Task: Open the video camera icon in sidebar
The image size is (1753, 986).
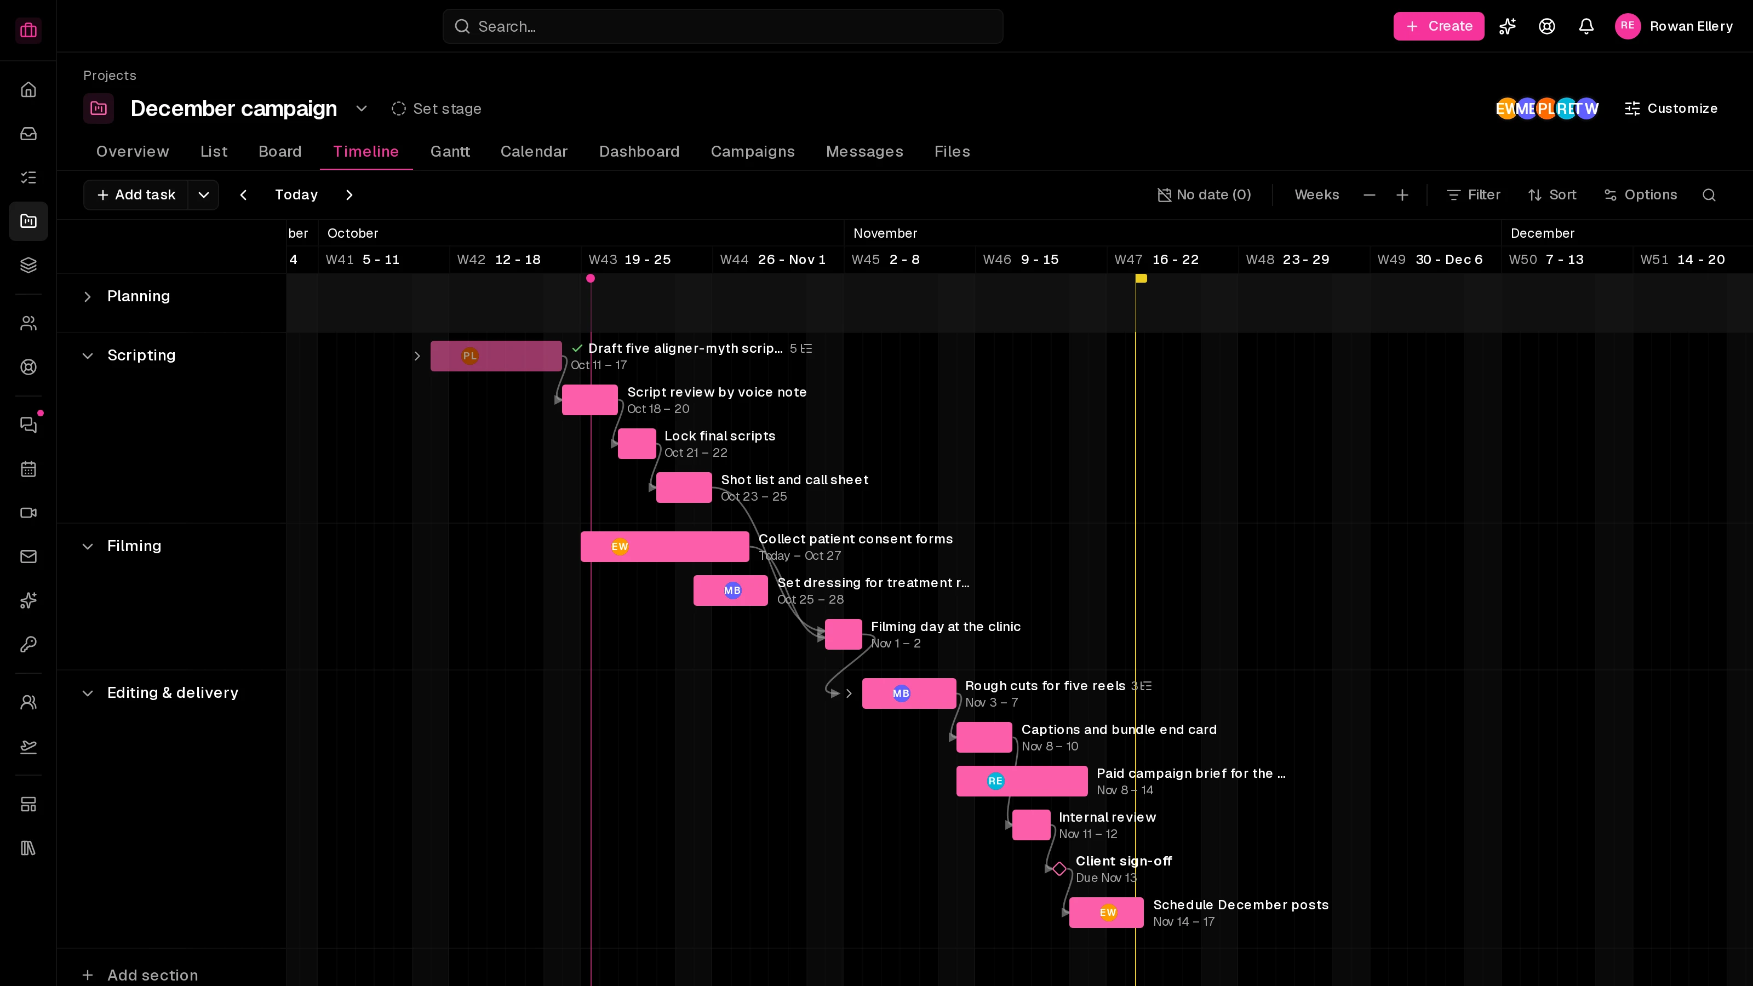Action: point(28,513)
